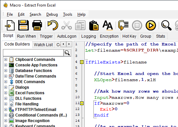Image resolution: width=178 pixels, height=127 pixels.
Task: Click the step-through debug arrow icon
Action: click(x=123, y=25)
